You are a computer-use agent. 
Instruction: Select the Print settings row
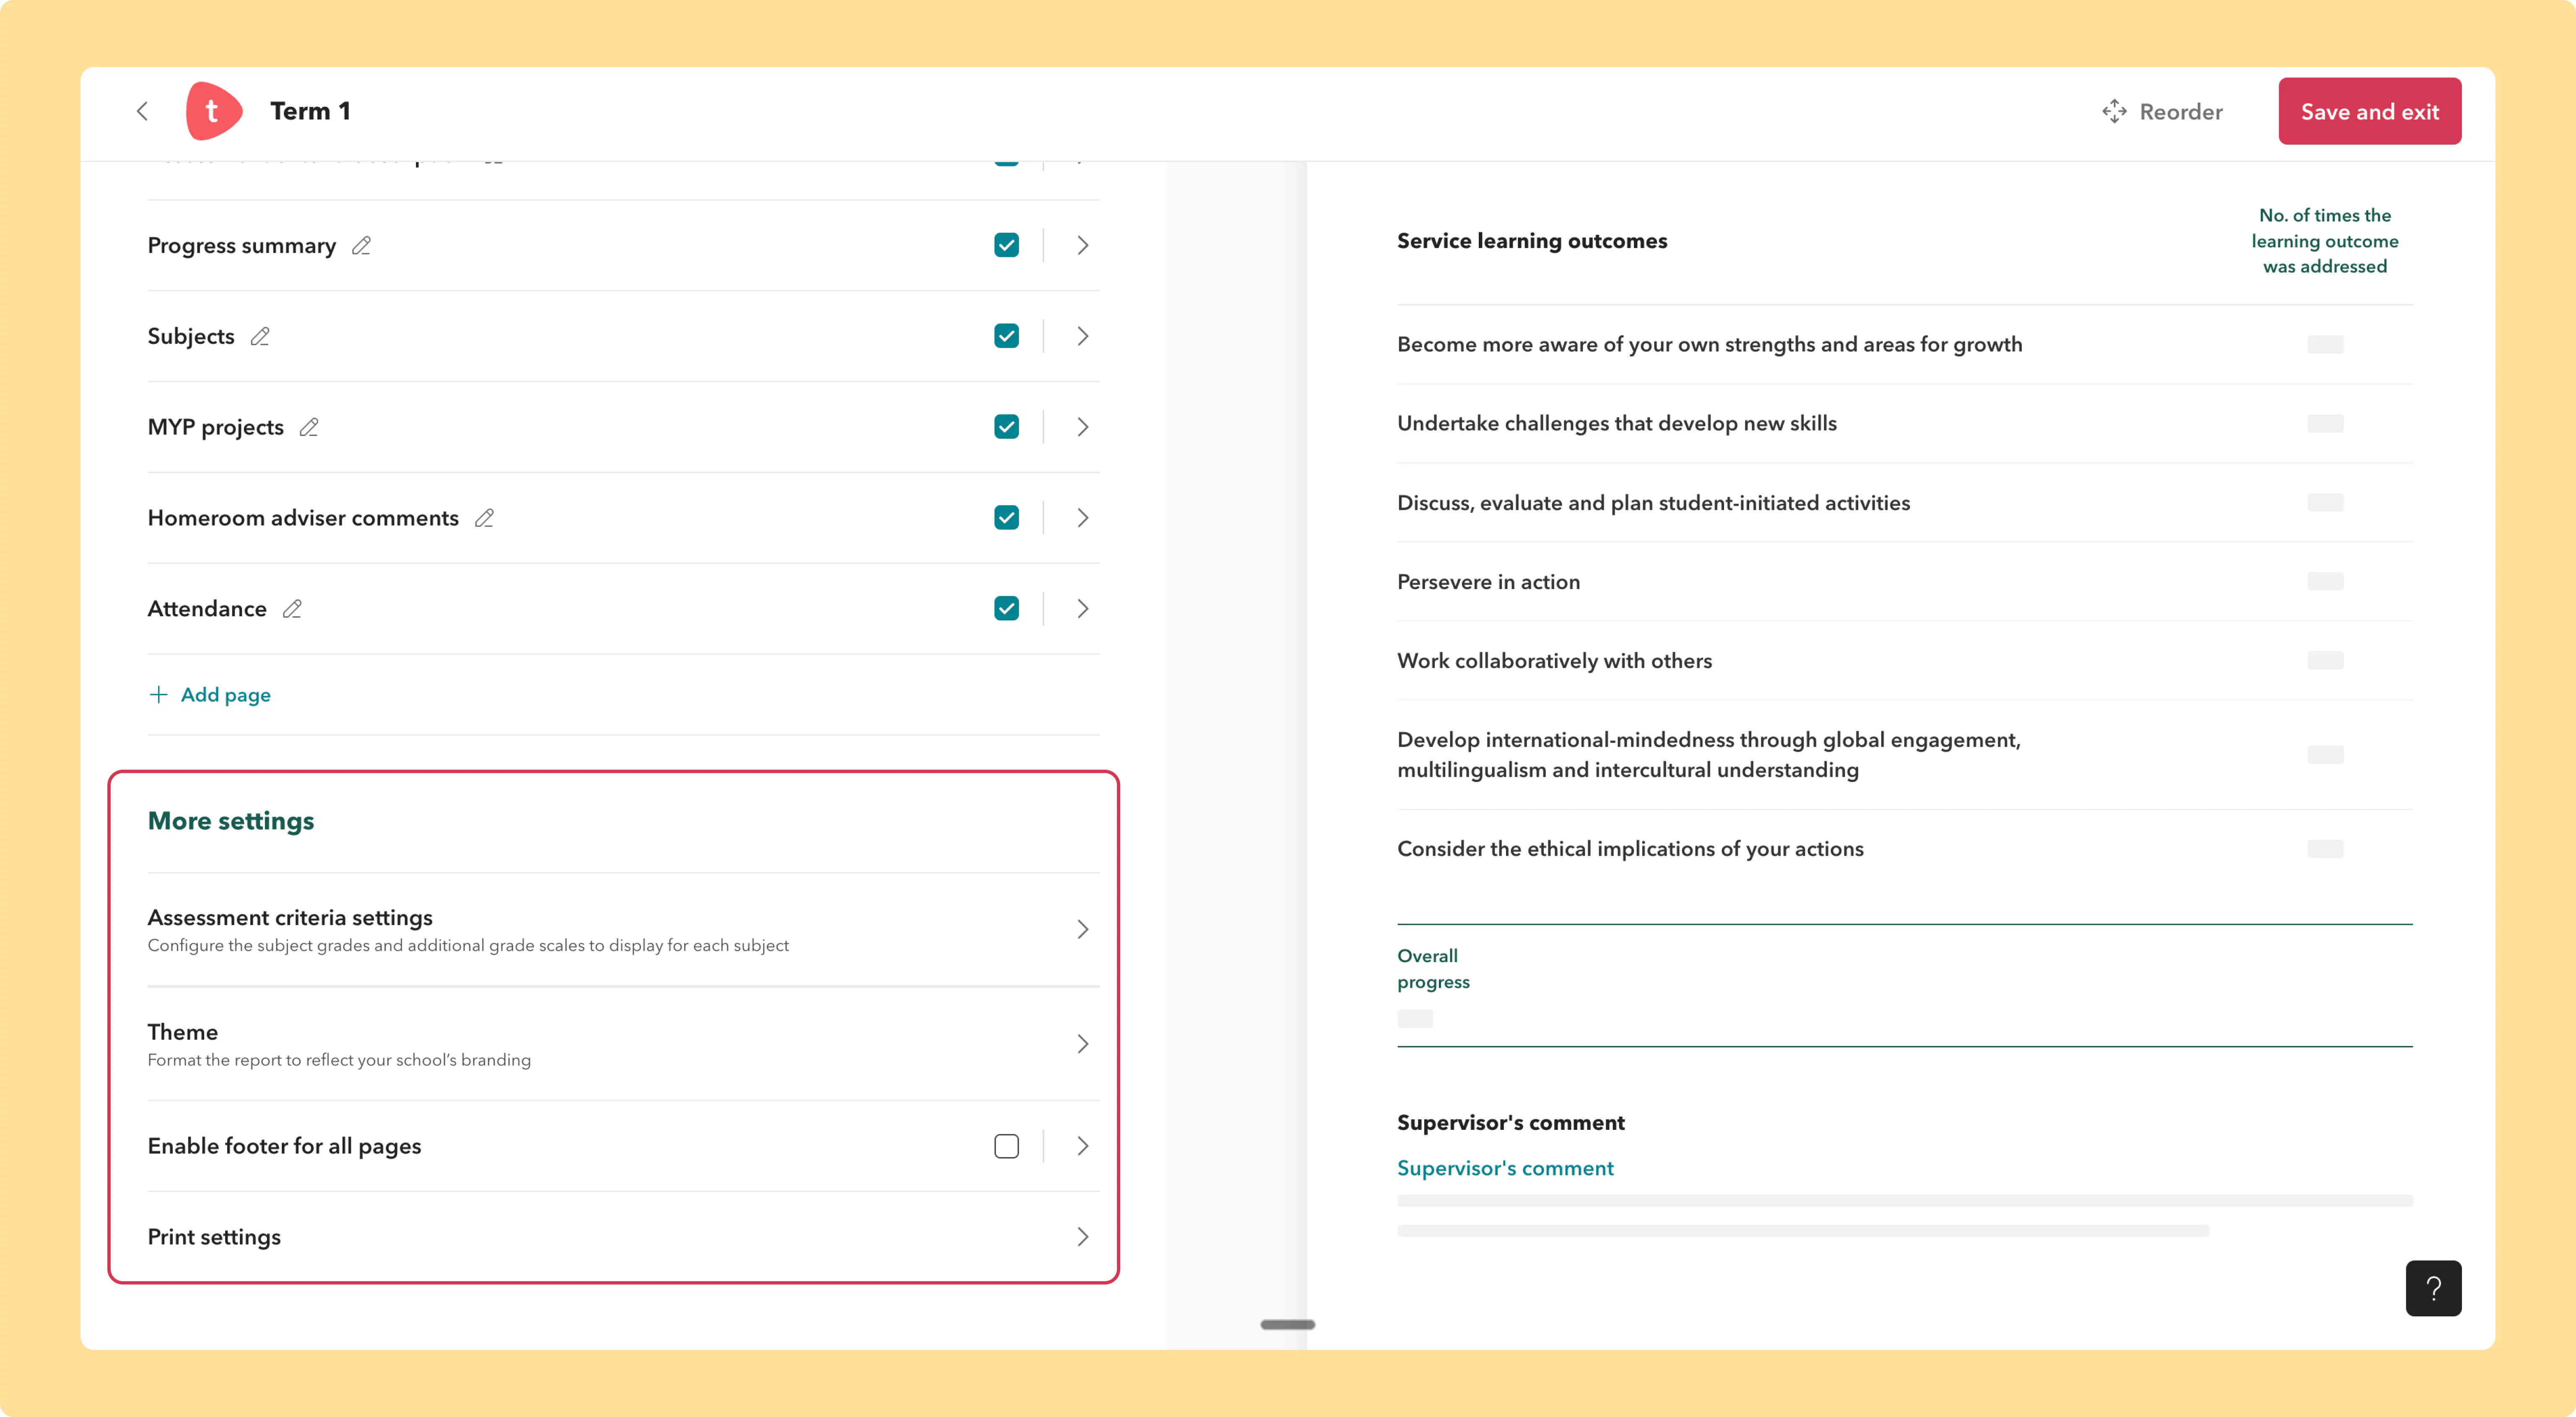[x=623, y=1237]
